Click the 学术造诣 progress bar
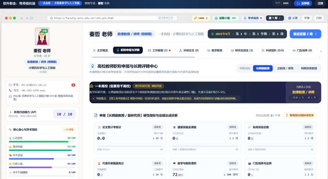The image size is (328, 179). click(x=42, y=159)
